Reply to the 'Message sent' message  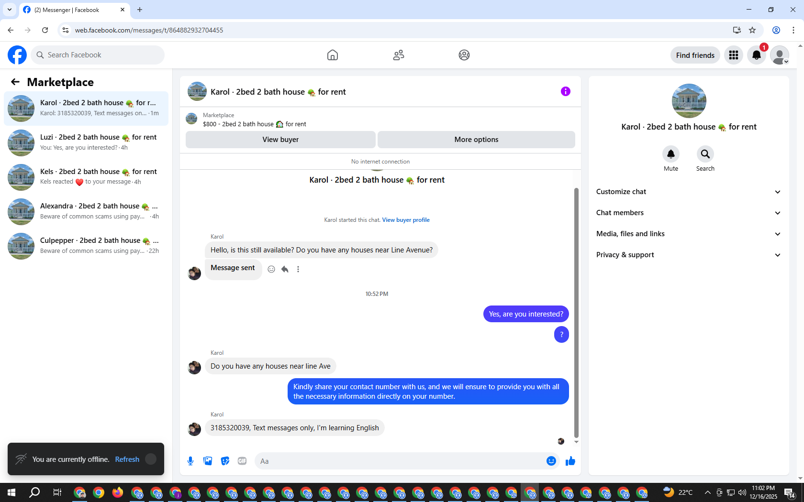point(285,269)
